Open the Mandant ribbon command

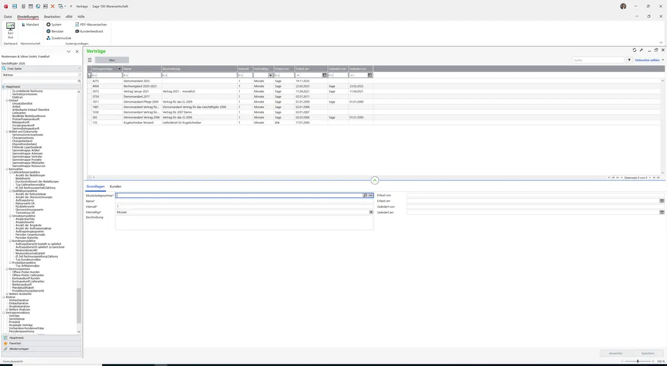30,25
